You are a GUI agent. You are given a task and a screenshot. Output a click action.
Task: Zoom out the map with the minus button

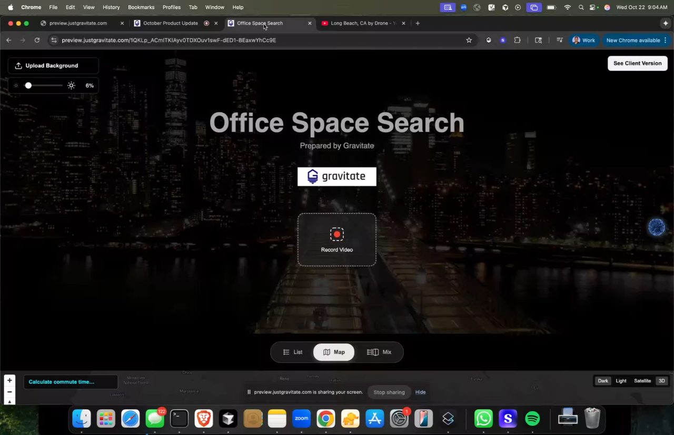[9, 392]
